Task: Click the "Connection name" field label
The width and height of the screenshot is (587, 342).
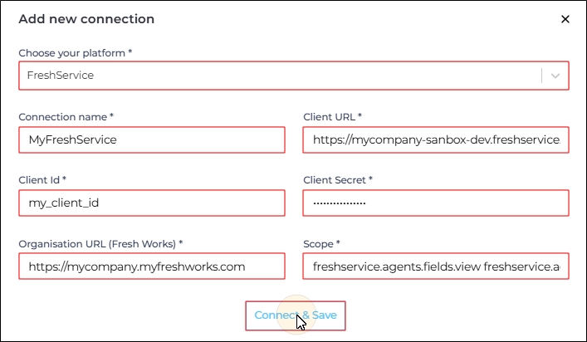Action: 66,117
